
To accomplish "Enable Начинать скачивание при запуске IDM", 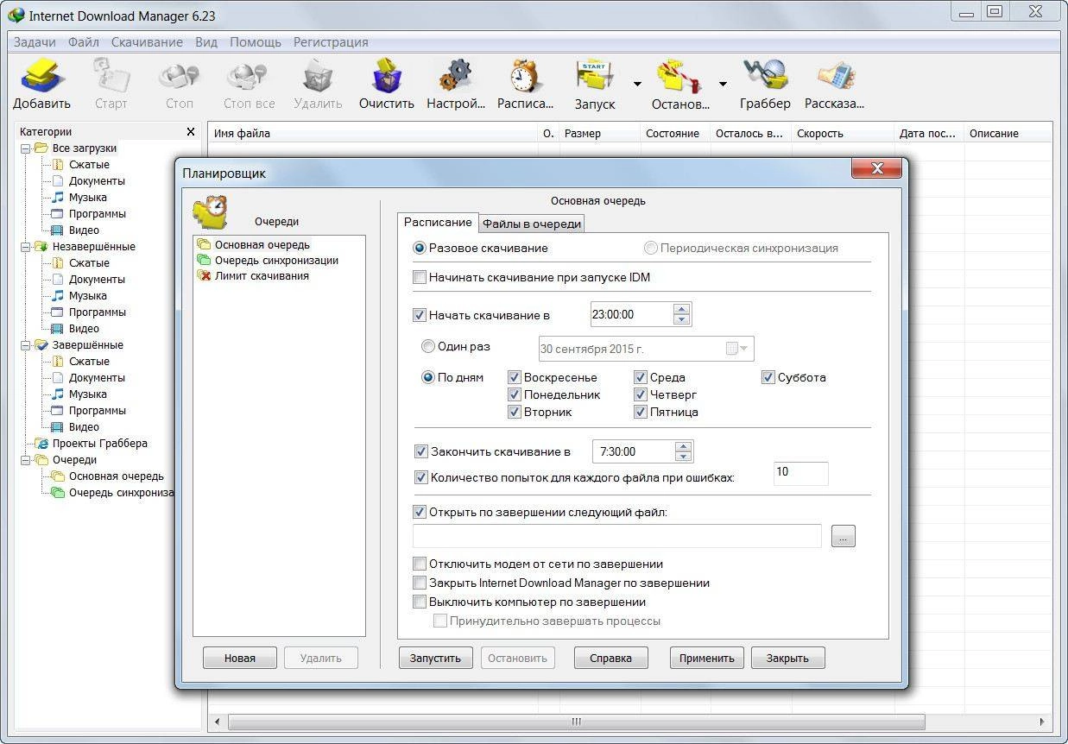I will click(420, 278).
